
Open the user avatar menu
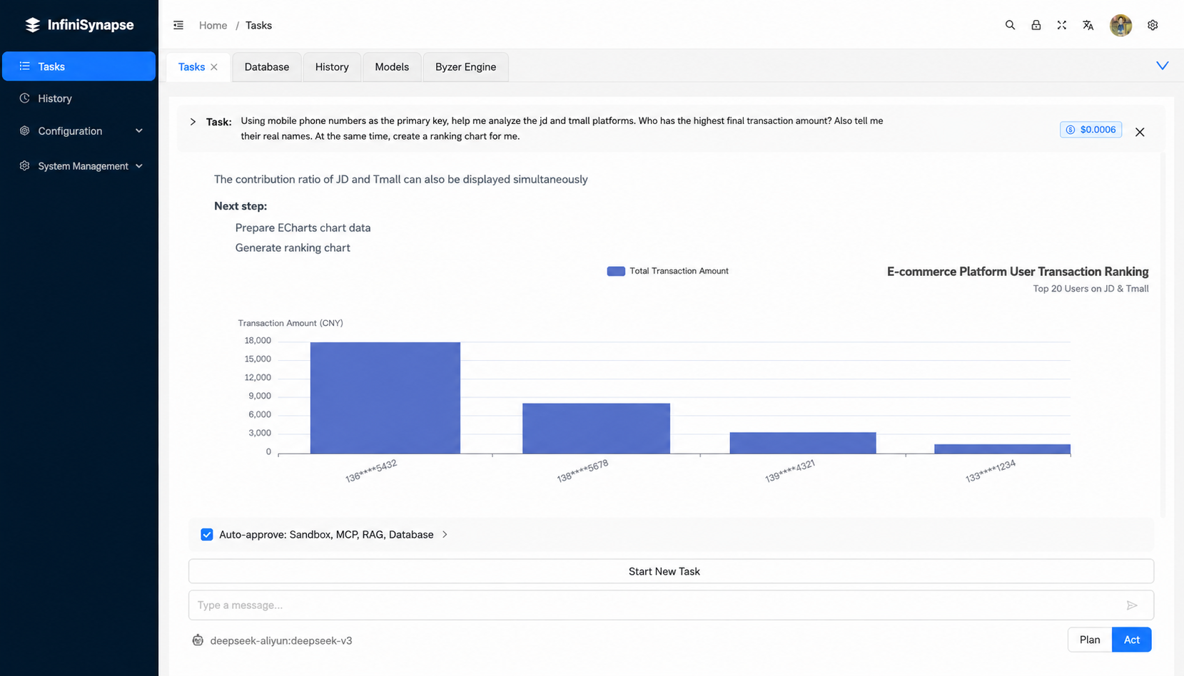[x=1120, y=25]
